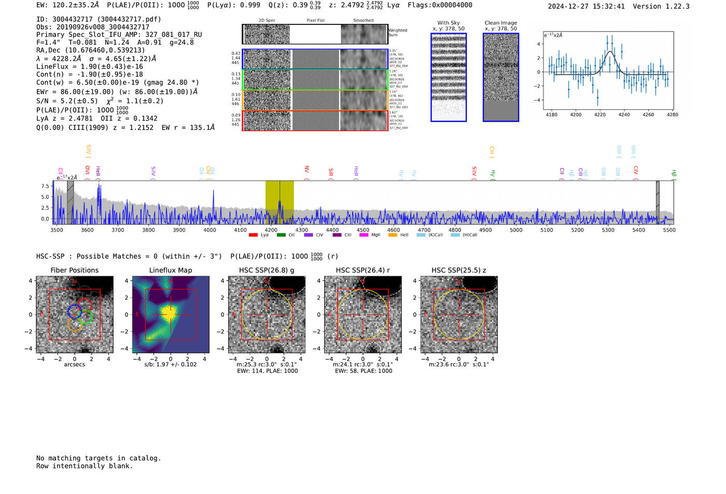The image size is (726, 494).
Task: Click the blue-bordered 2D fiber spectrum row
Action: pyautogui.click(x=315, y=59)
